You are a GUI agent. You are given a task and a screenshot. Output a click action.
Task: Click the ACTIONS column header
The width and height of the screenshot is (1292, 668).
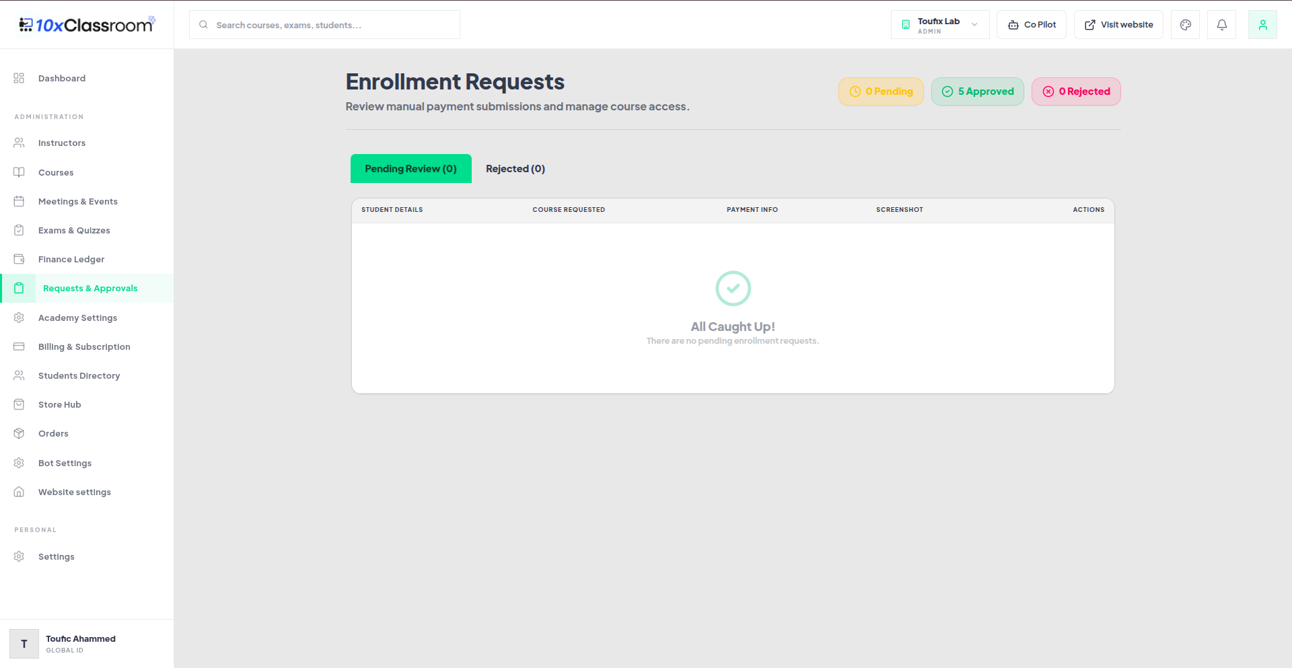(x=1089, y=210)
